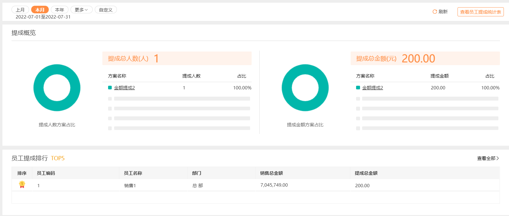Click the 提成总金额 column header
Image resolution: width=509 pixels, height=216 pixels.
click(x=366, y=173)
